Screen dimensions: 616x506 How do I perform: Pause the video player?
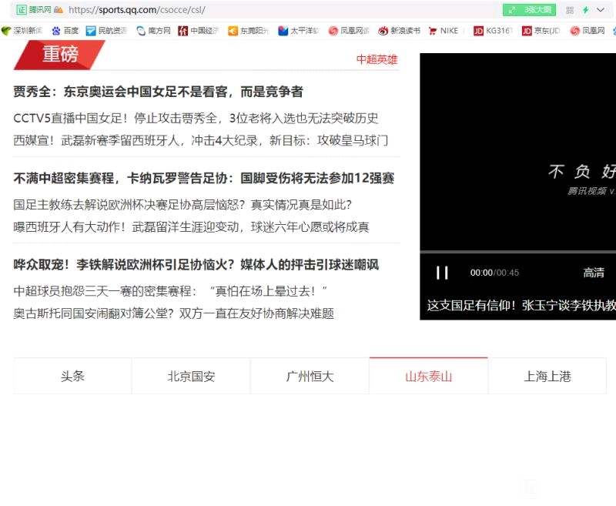pos(442,273)
